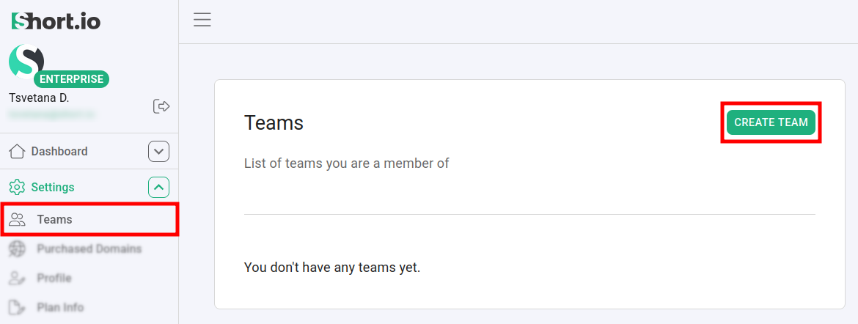Click the Teams people icon

17,219
